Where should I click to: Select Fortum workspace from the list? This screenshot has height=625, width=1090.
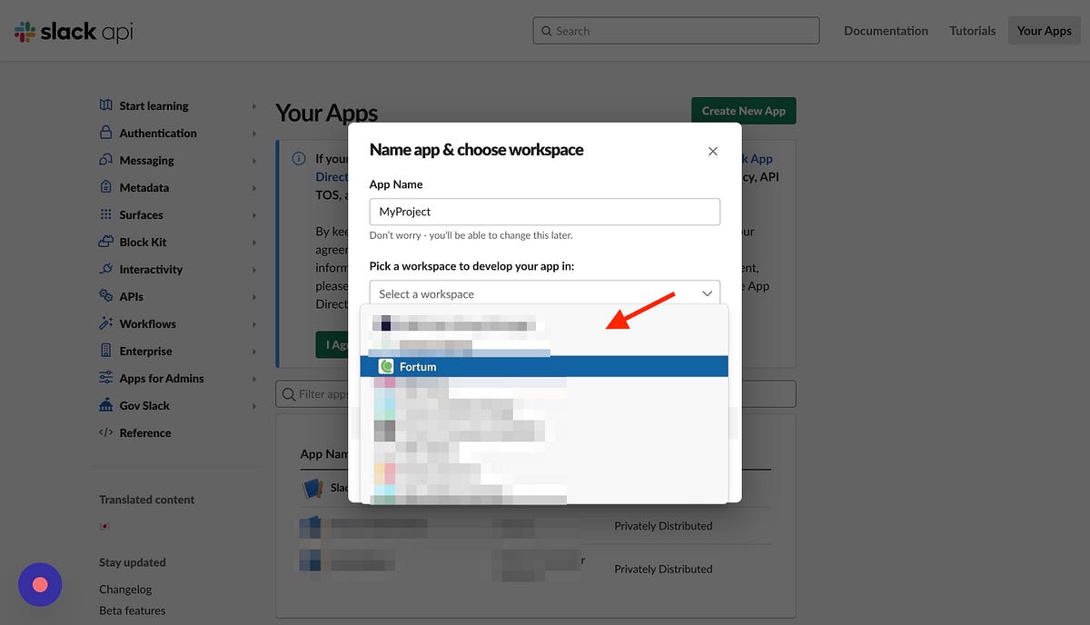545,366
